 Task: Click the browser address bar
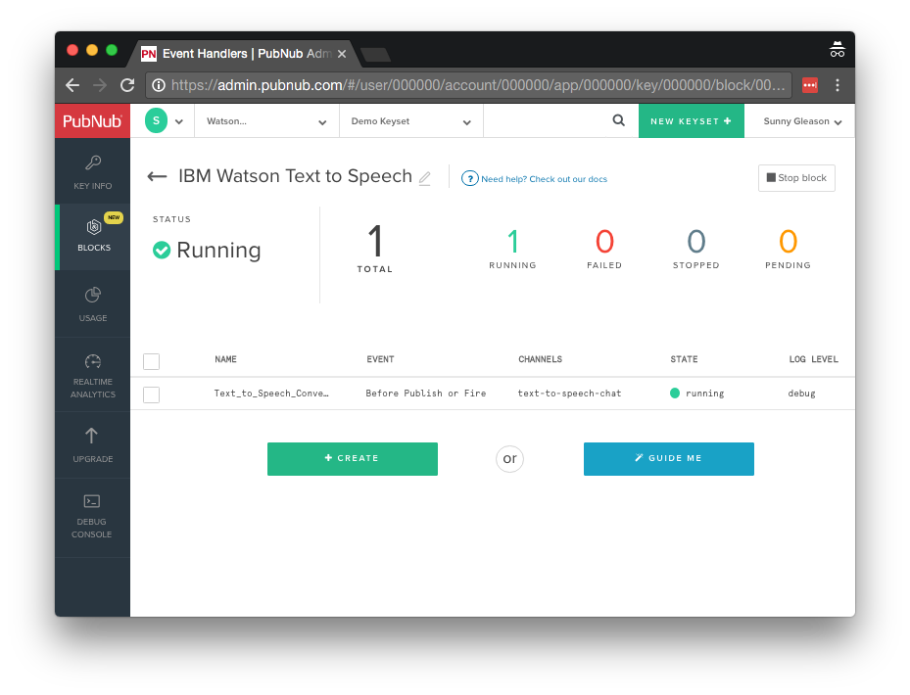click(x=468, y=85)
